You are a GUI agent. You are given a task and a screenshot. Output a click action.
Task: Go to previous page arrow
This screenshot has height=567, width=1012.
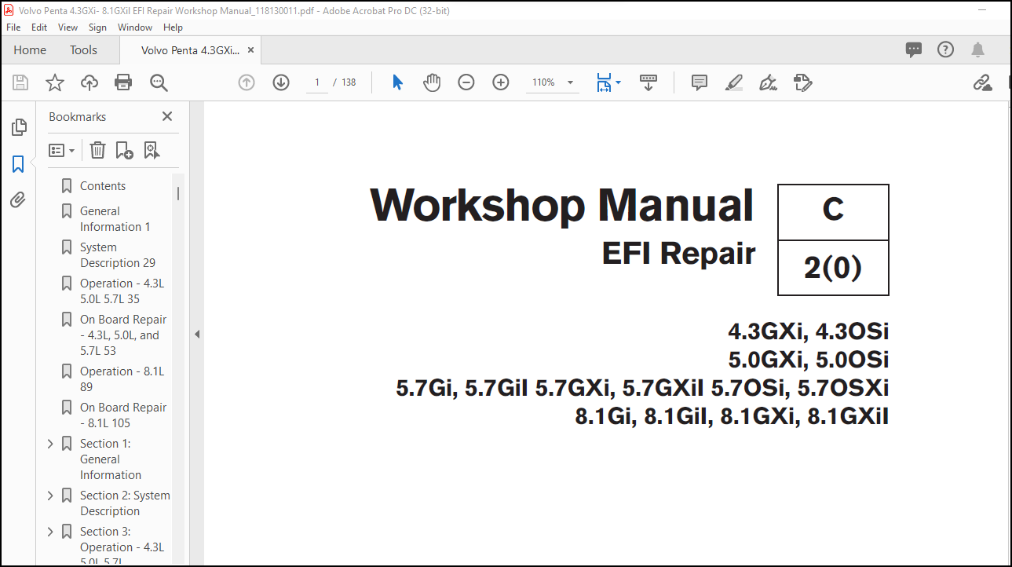coord(247,82)
